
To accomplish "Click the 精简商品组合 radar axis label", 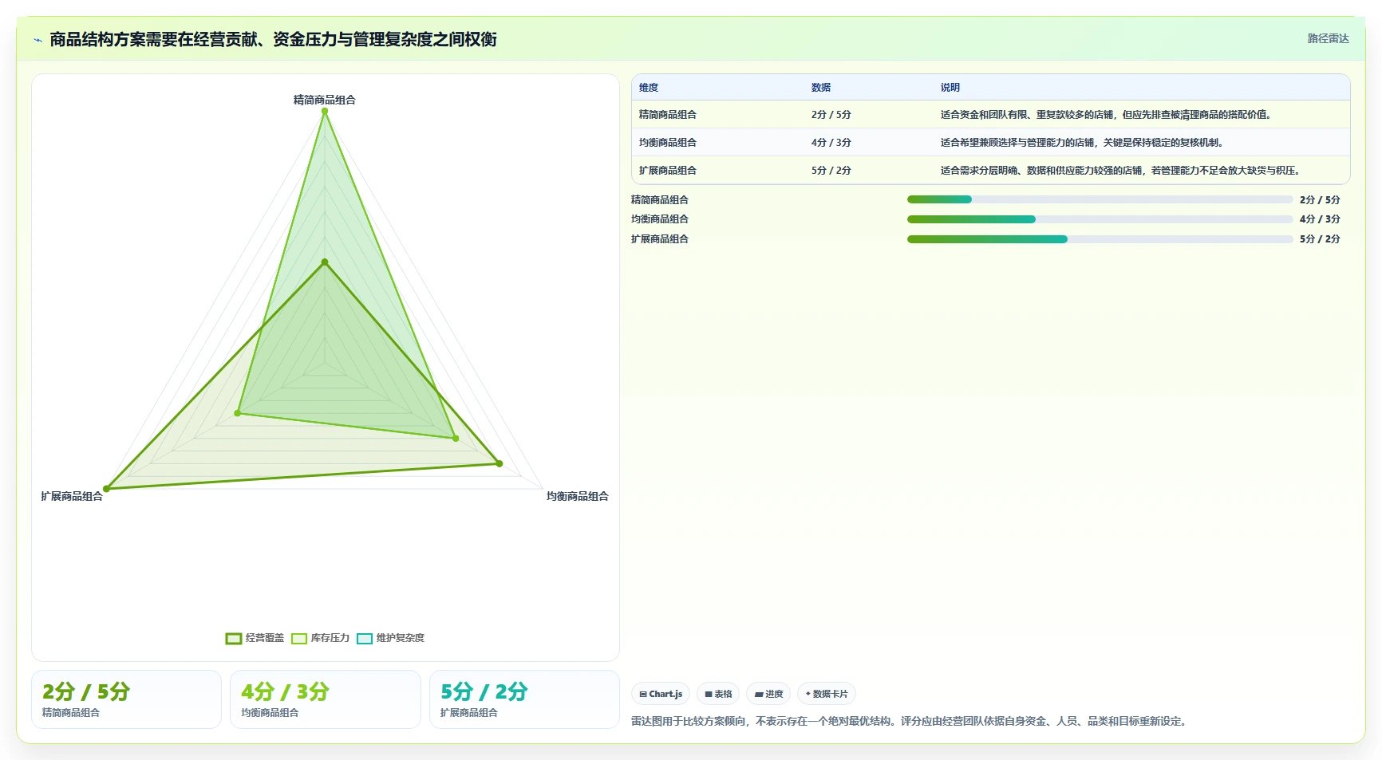I will 324,100.
